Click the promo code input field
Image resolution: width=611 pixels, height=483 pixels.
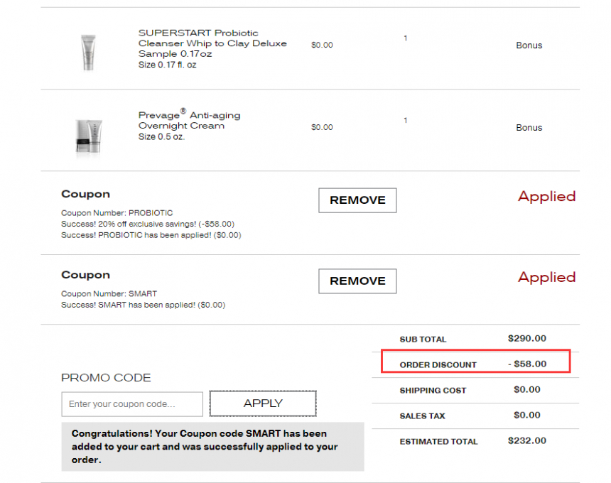(x=132, y=404)
